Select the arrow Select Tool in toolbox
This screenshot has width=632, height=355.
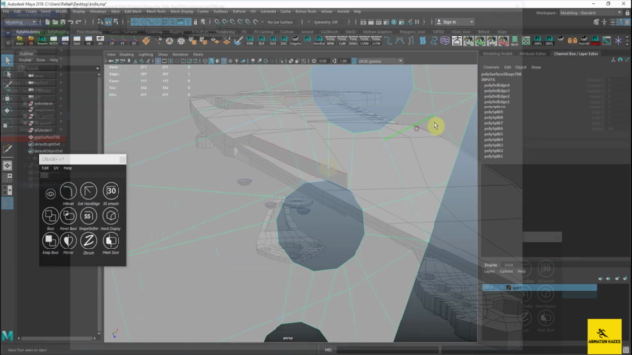coord(7,61)
